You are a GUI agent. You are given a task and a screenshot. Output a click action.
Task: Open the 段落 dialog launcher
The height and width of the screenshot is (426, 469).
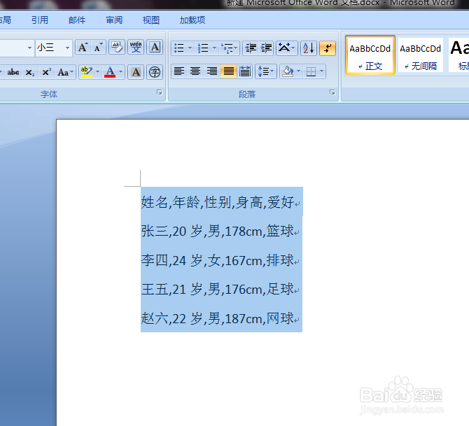pos(332,92)
